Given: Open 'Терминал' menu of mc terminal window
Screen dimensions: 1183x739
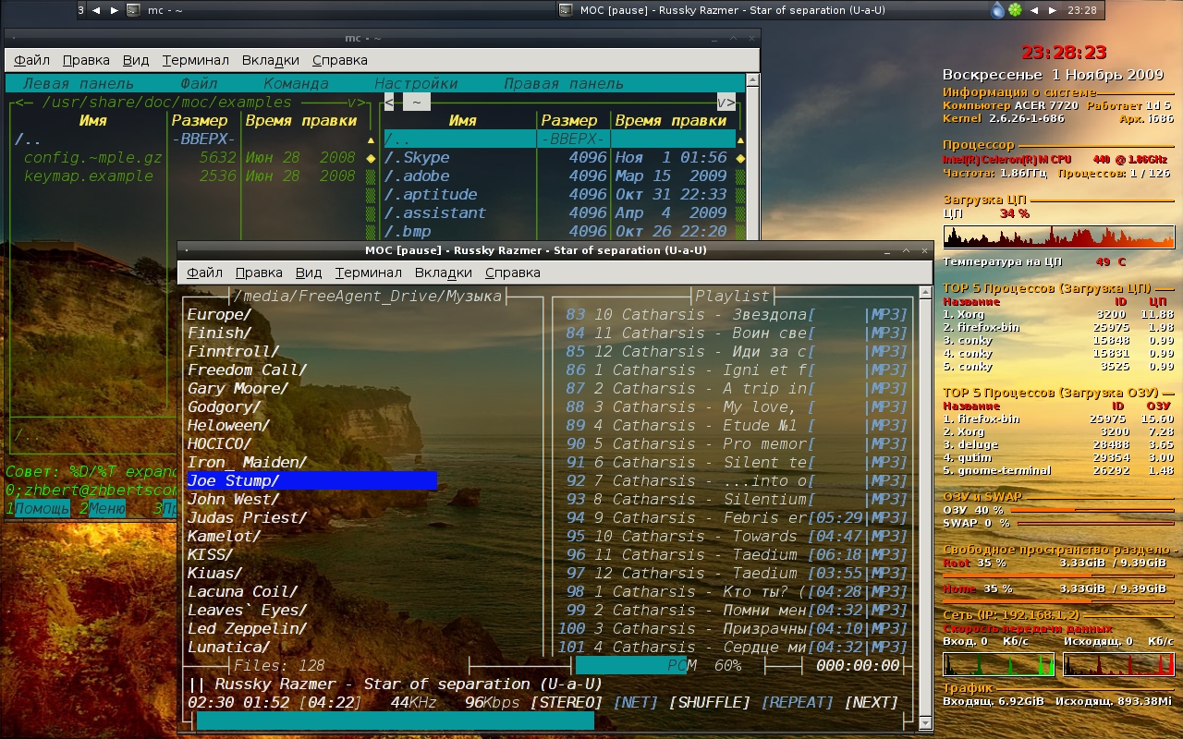Looking at the screenshot, I should [196, 60].
